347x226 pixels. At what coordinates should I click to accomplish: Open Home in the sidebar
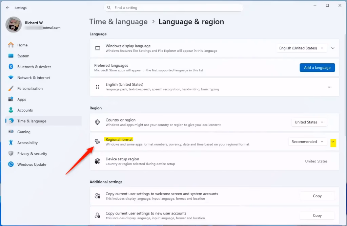click(x=44, y=45)
